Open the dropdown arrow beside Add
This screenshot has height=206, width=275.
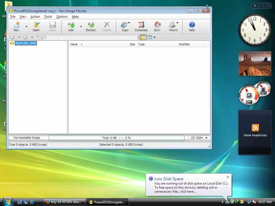tap(81, 27)
